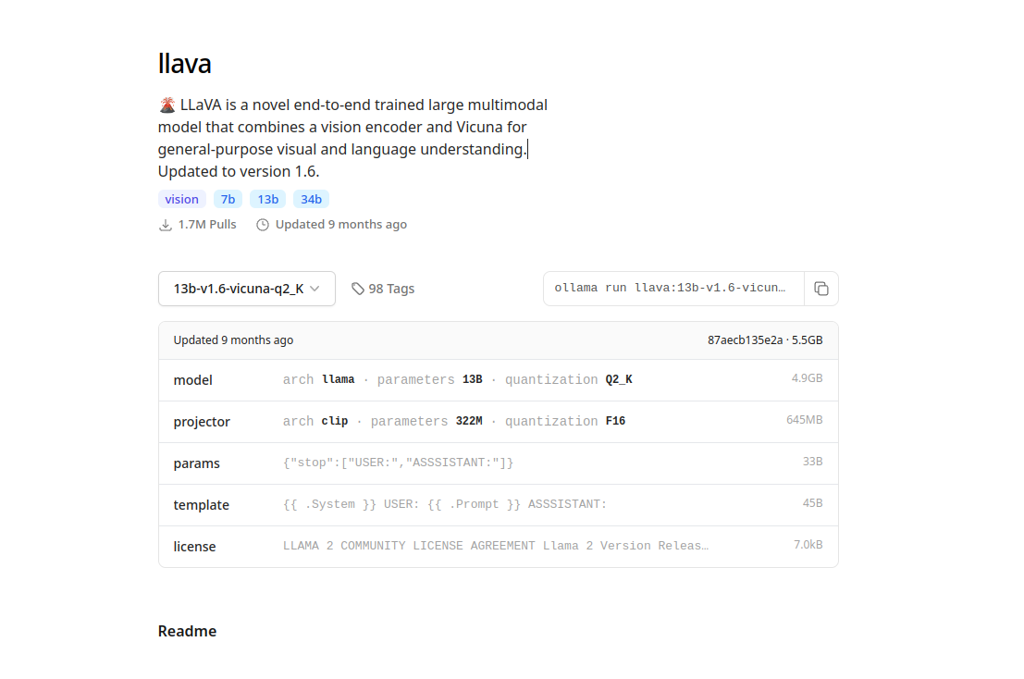Open the 13b-v1.6-vicuna-q2_K tag dropdown
Image resolution: width=1024 pixels, height=679 pixels.
click(x=246, y=289)
